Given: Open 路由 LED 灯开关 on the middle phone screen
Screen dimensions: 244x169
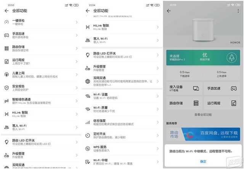Looking at the screenshot, I should (122, 55).
